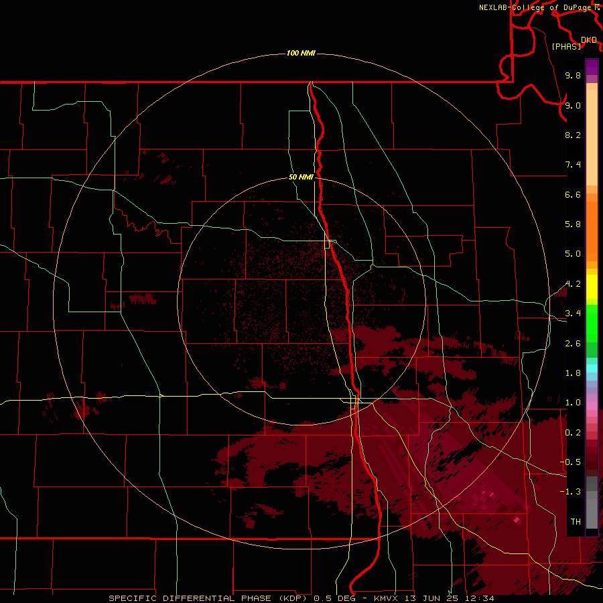Click the -1.3 legend value

coord(570,492)
